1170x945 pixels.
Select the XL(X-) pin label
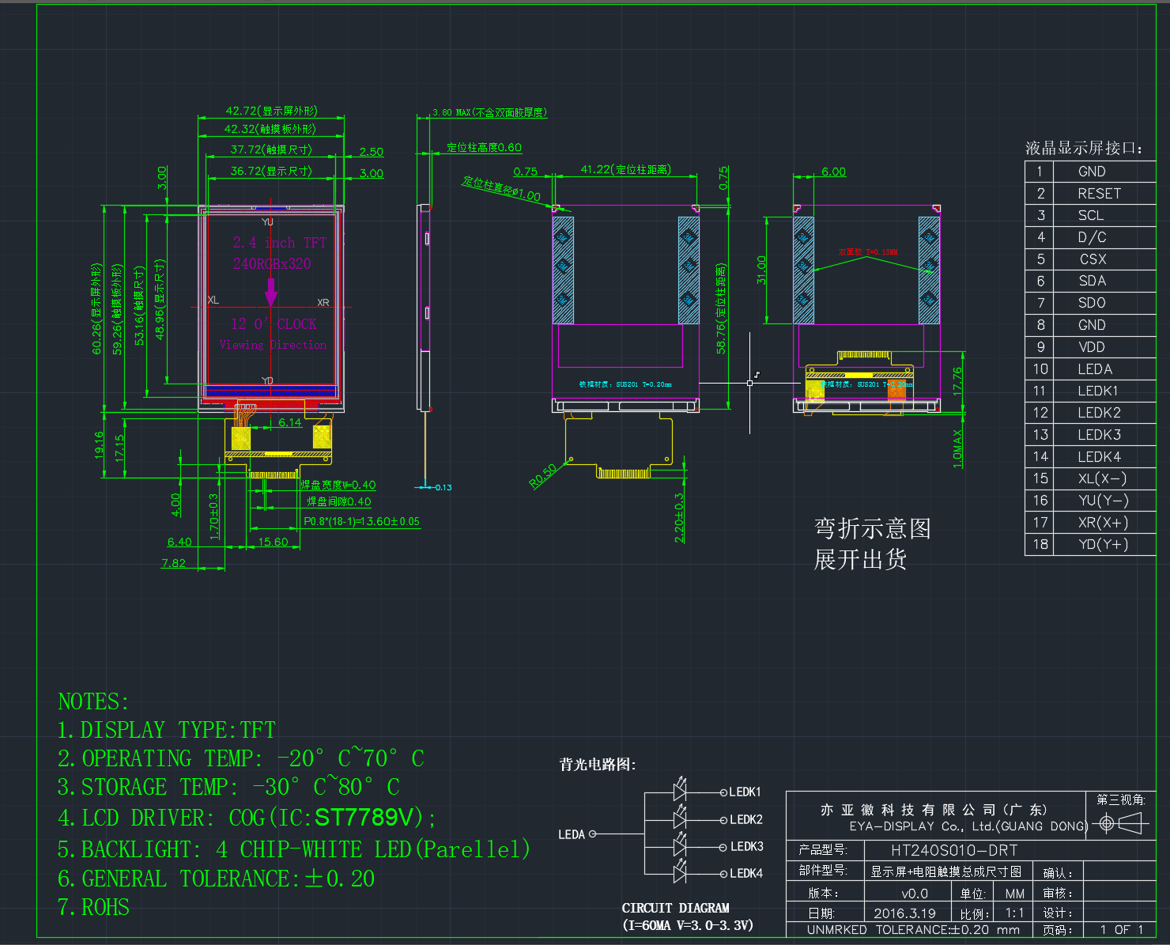1102,478
